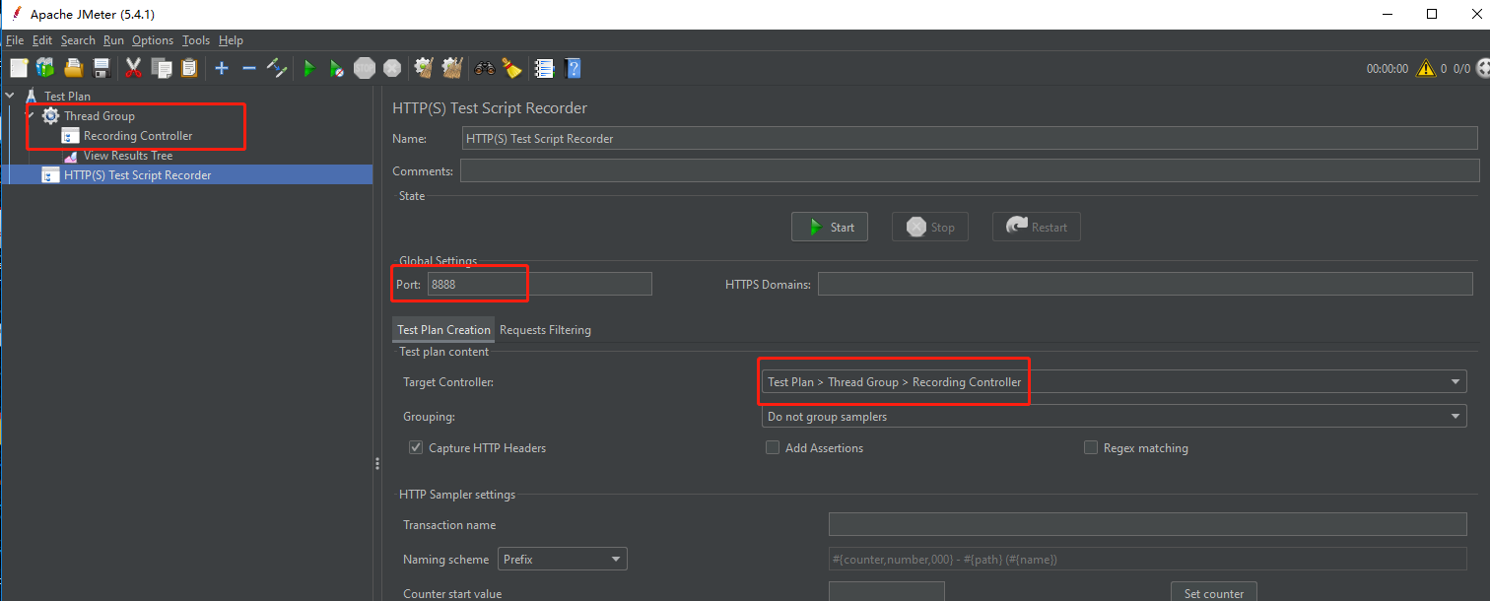Image resolution: width=1490 pixels, height=601 pixels.
Task: Click the Transaction name input field
Action: [x=1148, y=524]
